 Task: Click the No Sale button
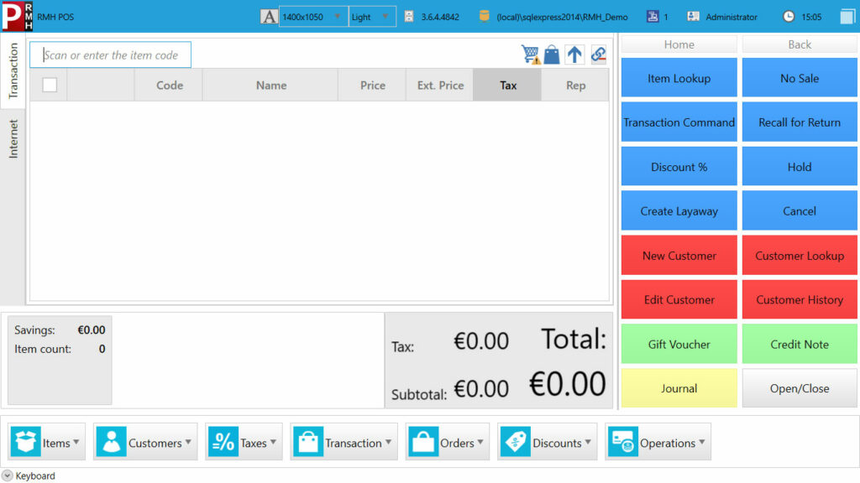pos(800,78)
